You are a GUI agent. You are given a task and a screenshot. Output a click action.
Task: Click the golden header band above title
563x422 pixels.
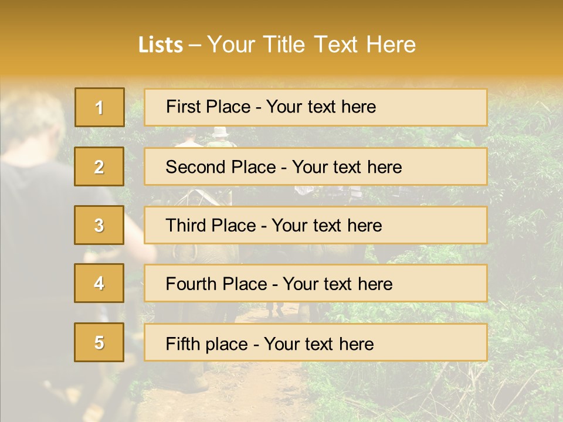(281, 13)
